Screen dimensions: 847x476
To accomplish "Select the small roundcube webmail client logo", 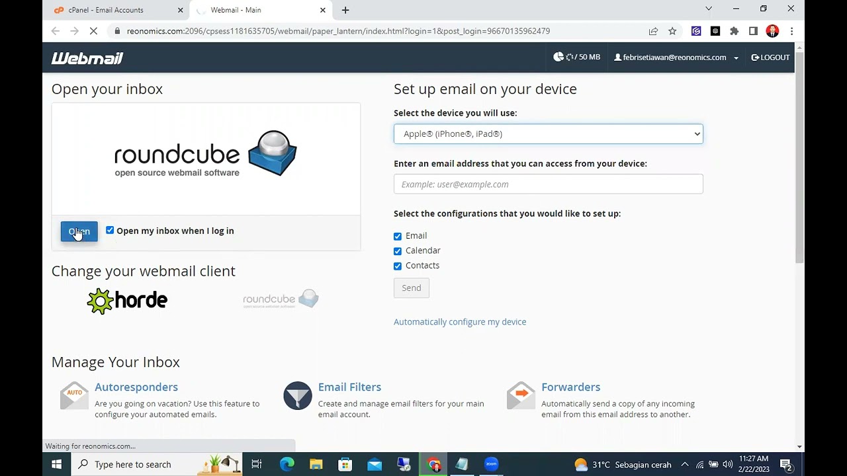I will [x=281, y=299].
